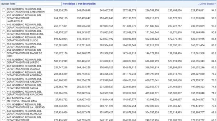Image resolution: width=217 pixels, height=121 pixels.
Task: Click value 362,067,678 in Huanuco row
Action: pyautogui.click(x=83, y=113)
